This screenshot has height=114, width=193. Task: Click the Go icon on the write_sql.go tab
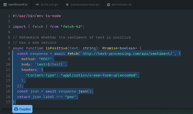[37, 5]
